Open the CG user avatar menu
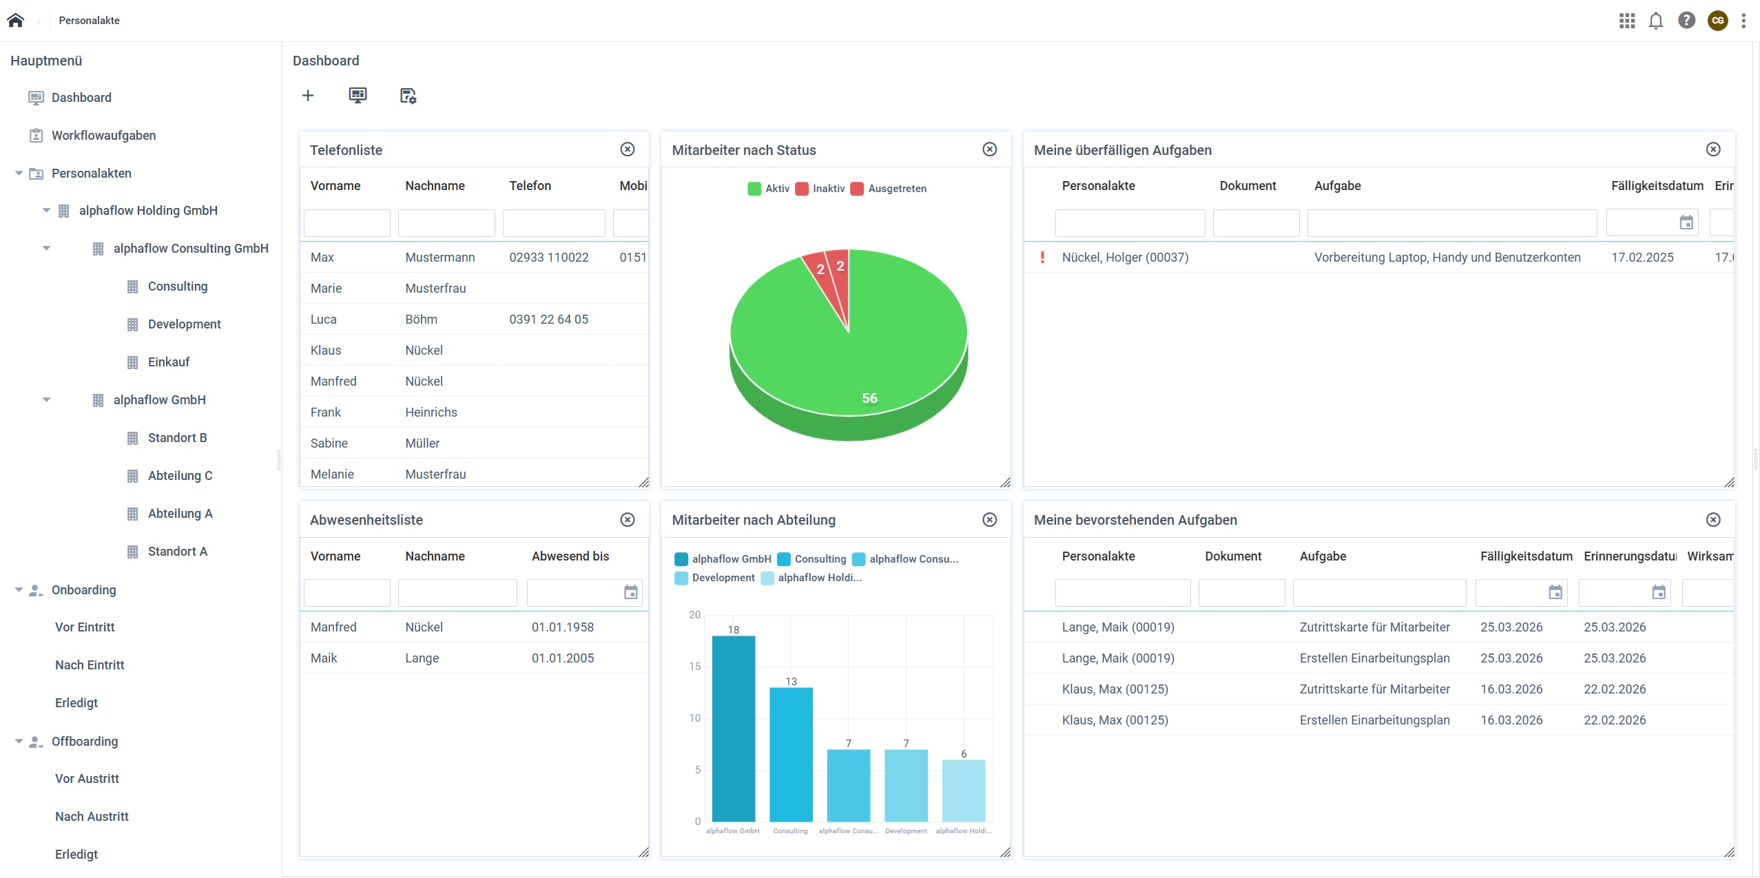The image size is (1760, 878). tap(1717, 21)
